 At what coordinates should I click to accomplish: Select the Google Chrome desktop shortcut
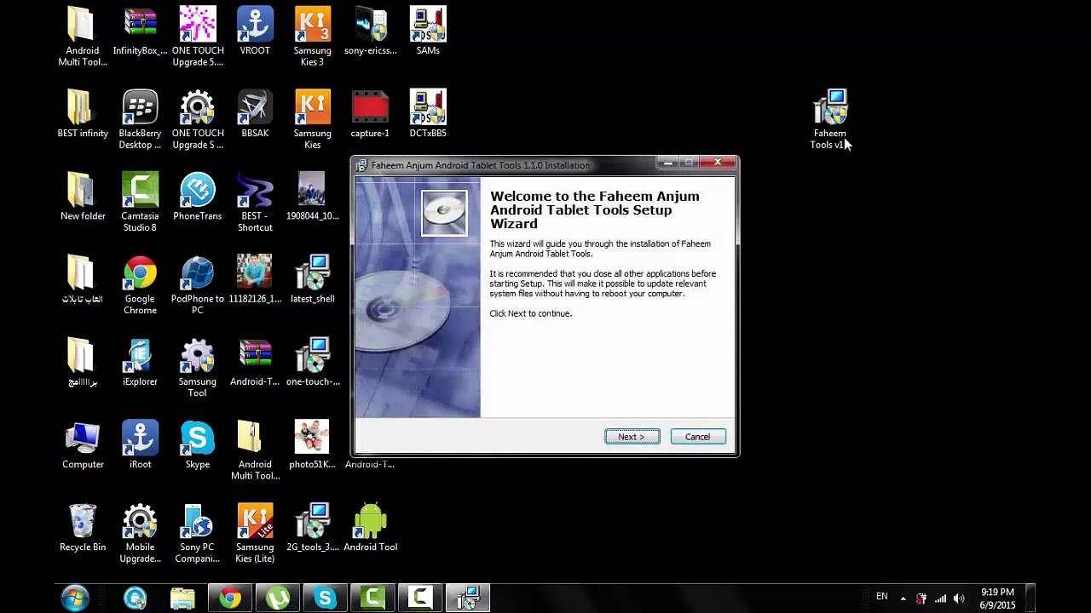pyautogui.click(x=140, y=284)
